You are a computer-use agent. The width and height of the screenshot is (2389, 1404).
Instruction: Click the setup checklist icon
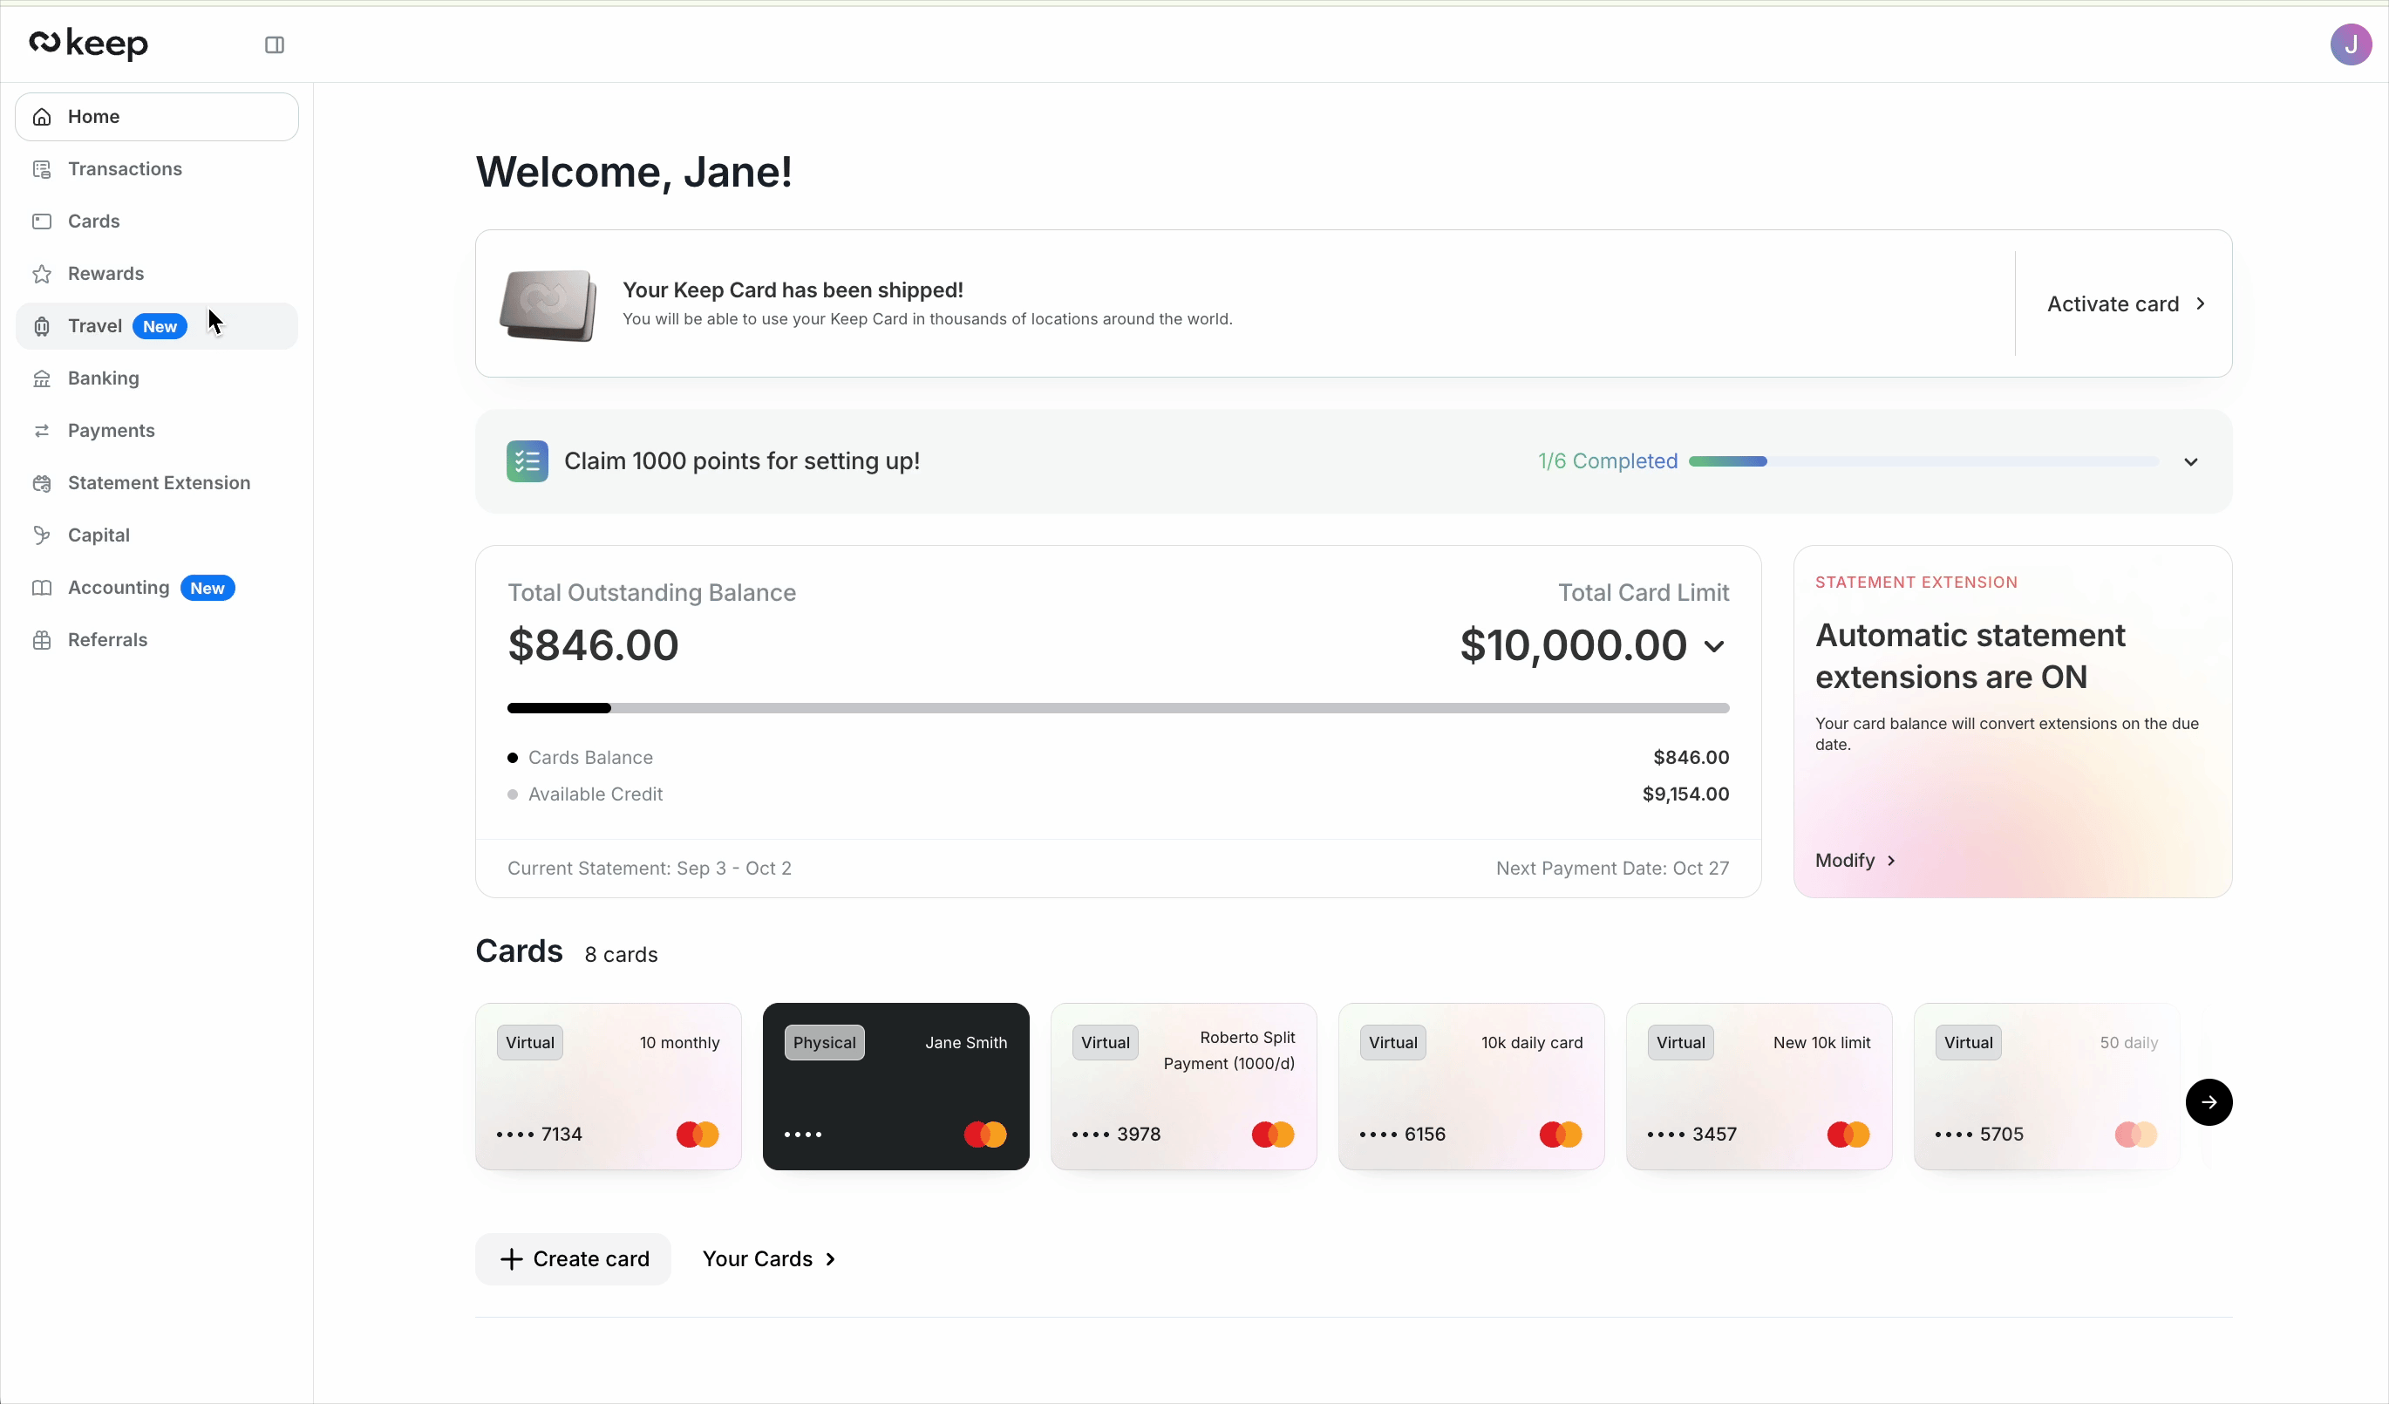click(x=527, y=461)
